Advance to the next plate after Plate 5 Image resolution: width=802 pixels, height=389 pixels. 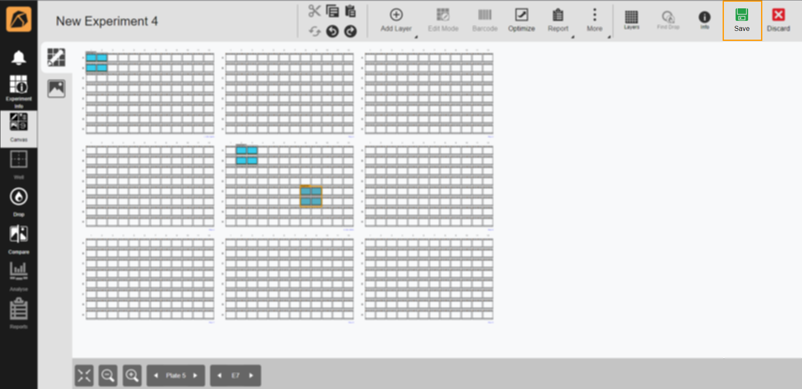click(x=195, y=375)
